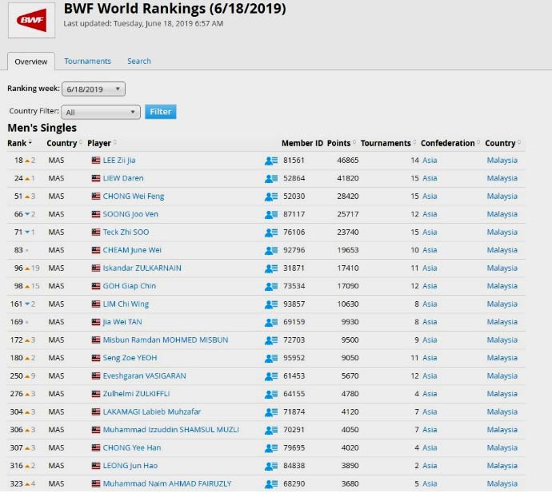The width and height of the screenshot is (552, 493).
Task: Click profile icon in SOONG Joo Ven row
Action: [x=270, y=215]
